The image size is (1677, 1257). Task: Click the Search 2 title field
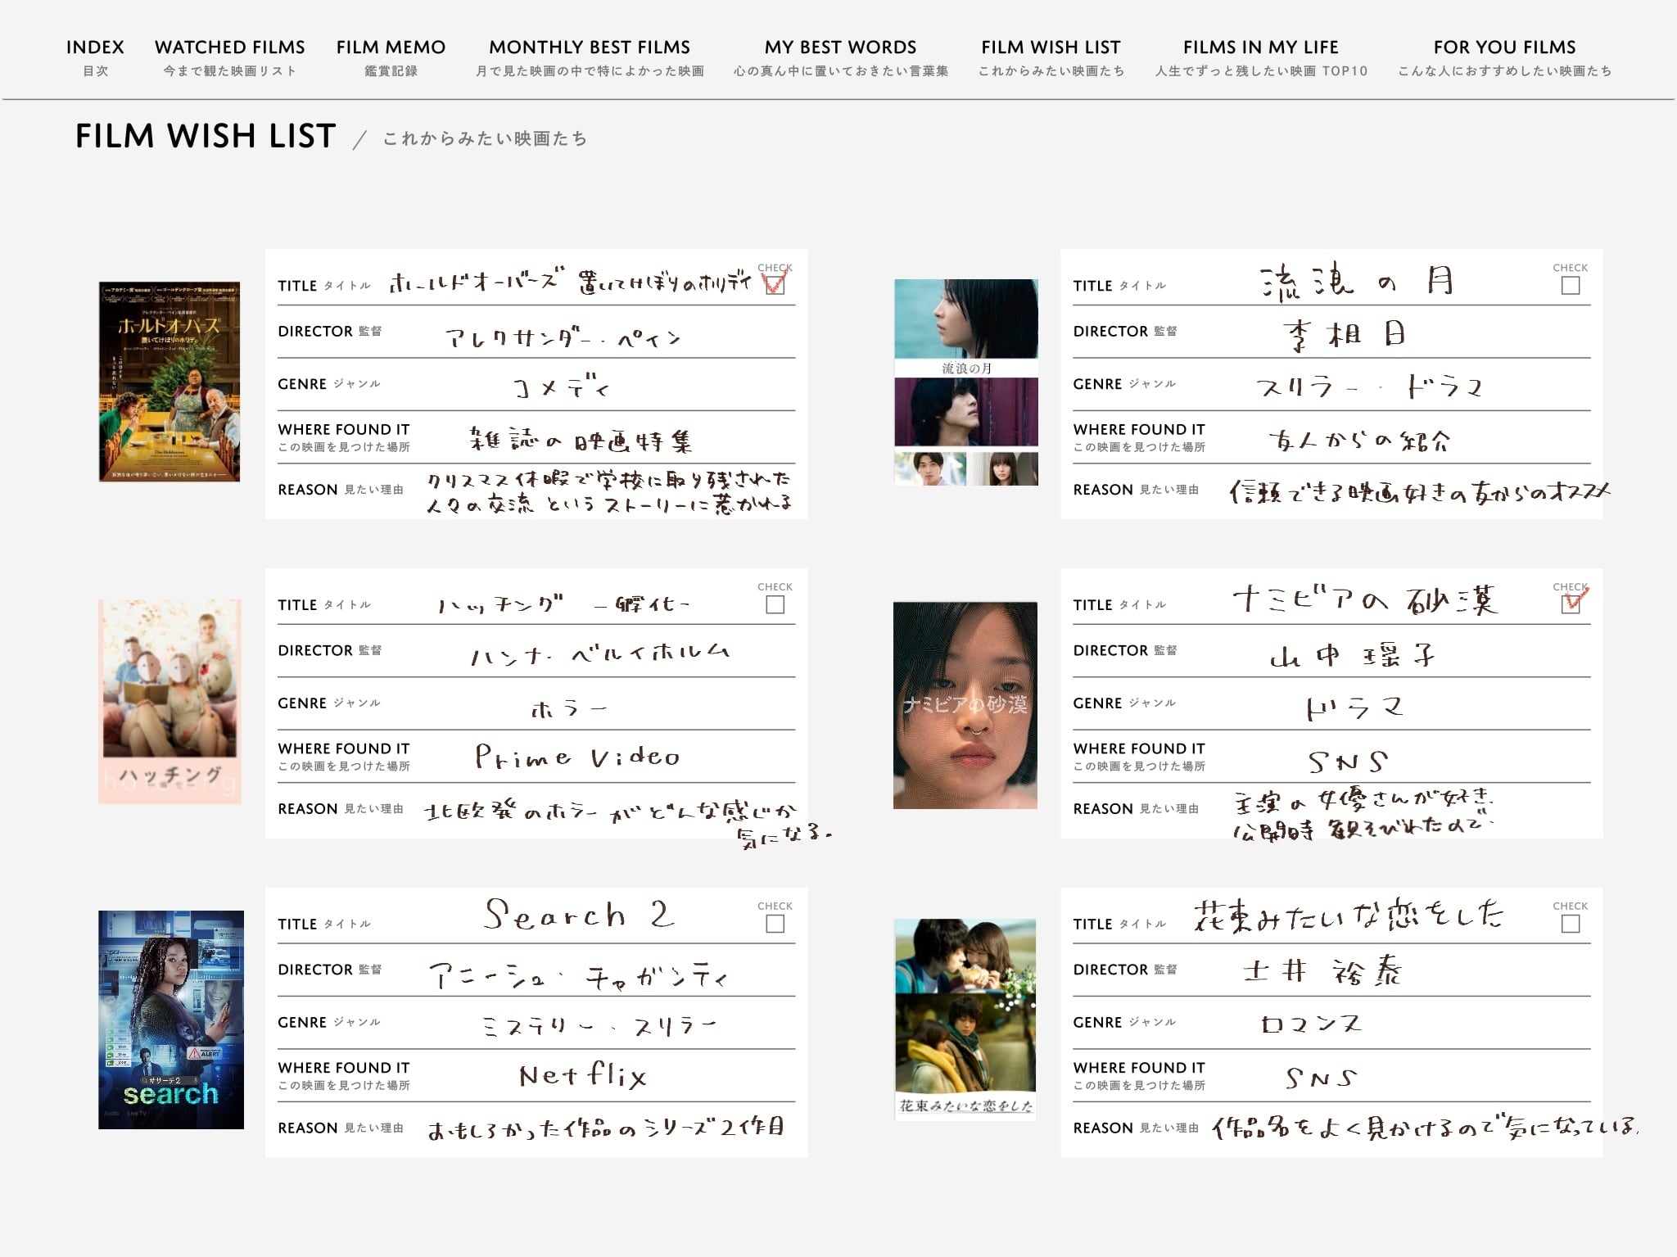(x=578, y=915)
